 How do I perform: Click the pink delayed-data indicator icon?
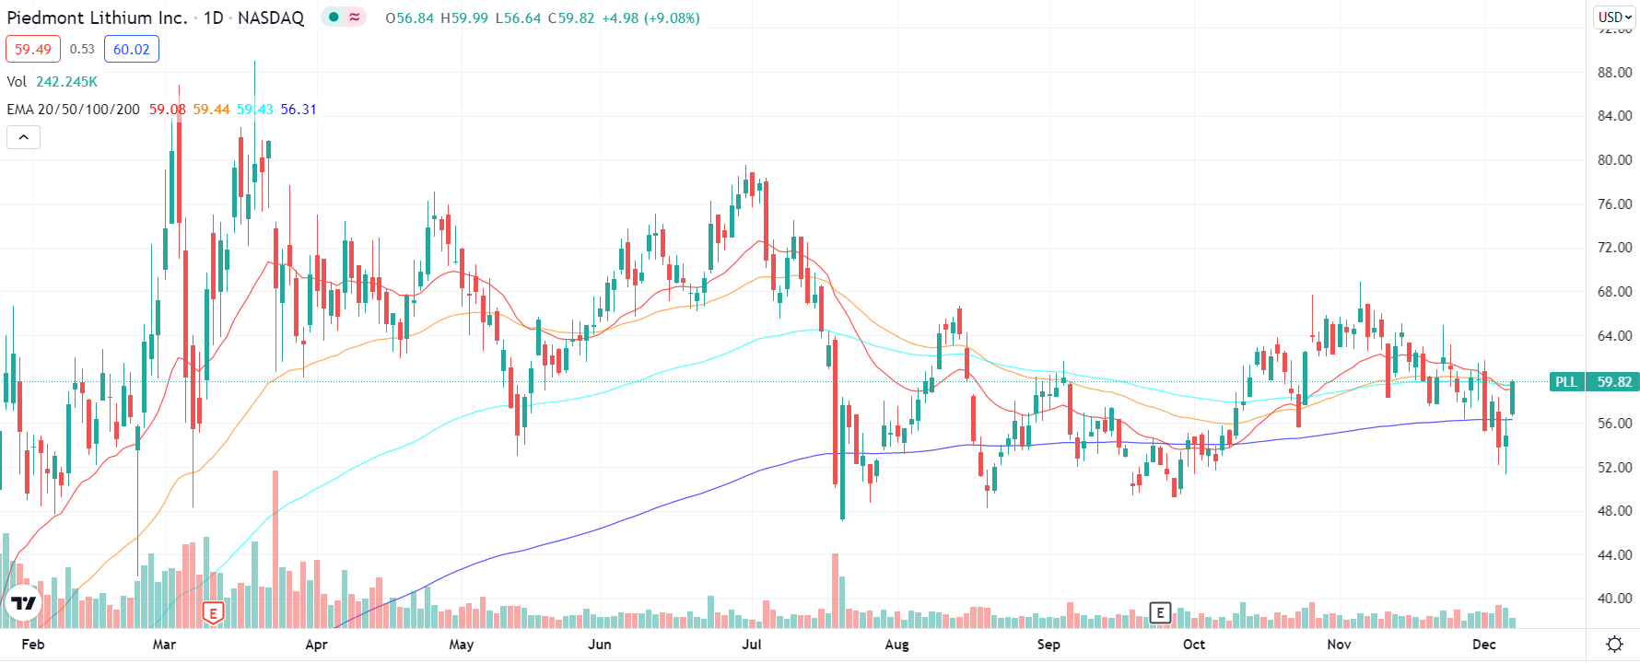(355, 17)
